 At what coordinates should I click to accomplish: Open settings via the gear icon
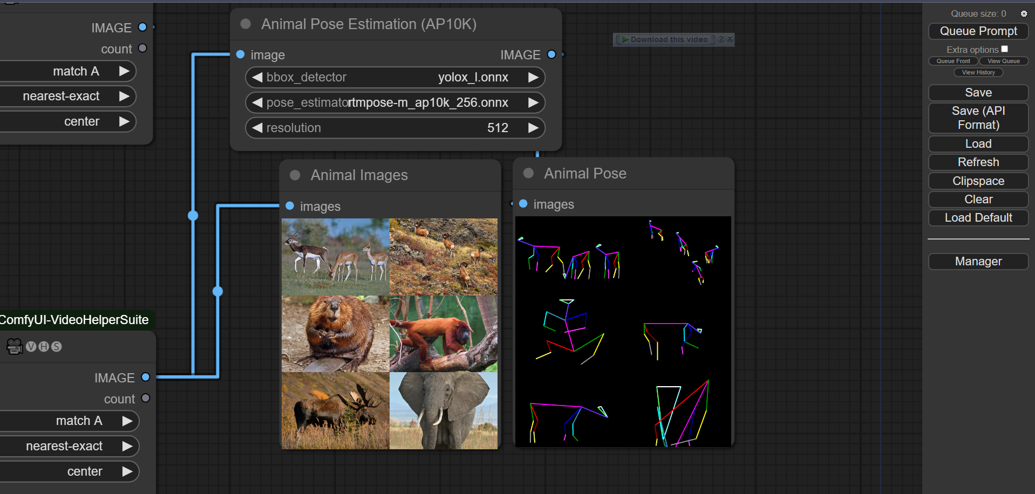pyautogui.click(x=1024, y=14)
